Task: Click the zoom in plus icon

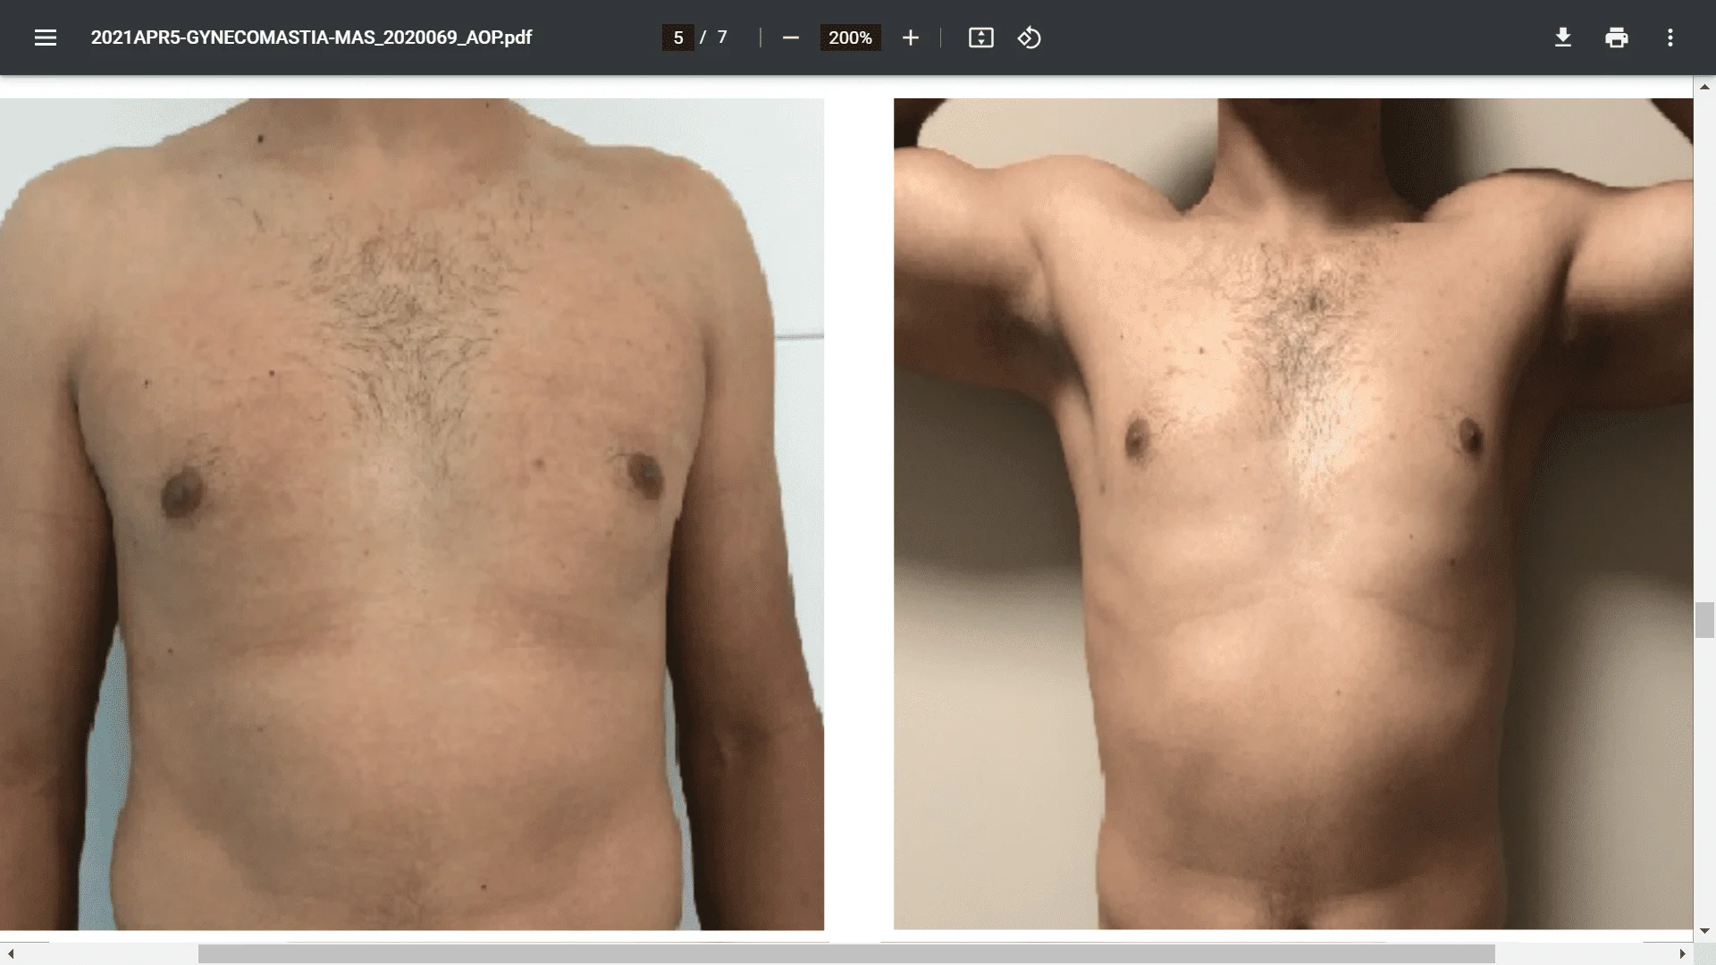Action: [x=910, y=38]
